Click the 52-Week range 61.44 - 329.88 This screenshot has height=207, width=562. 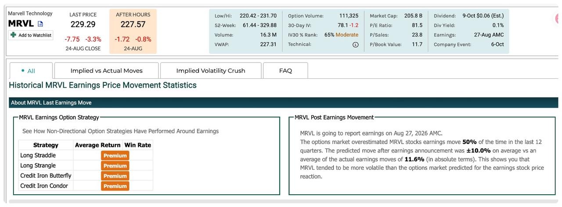259,25
